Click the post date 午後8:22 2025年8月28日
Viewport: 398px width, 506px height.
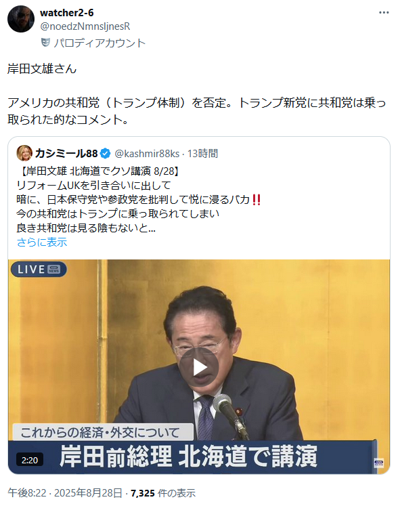pos(65,492)
